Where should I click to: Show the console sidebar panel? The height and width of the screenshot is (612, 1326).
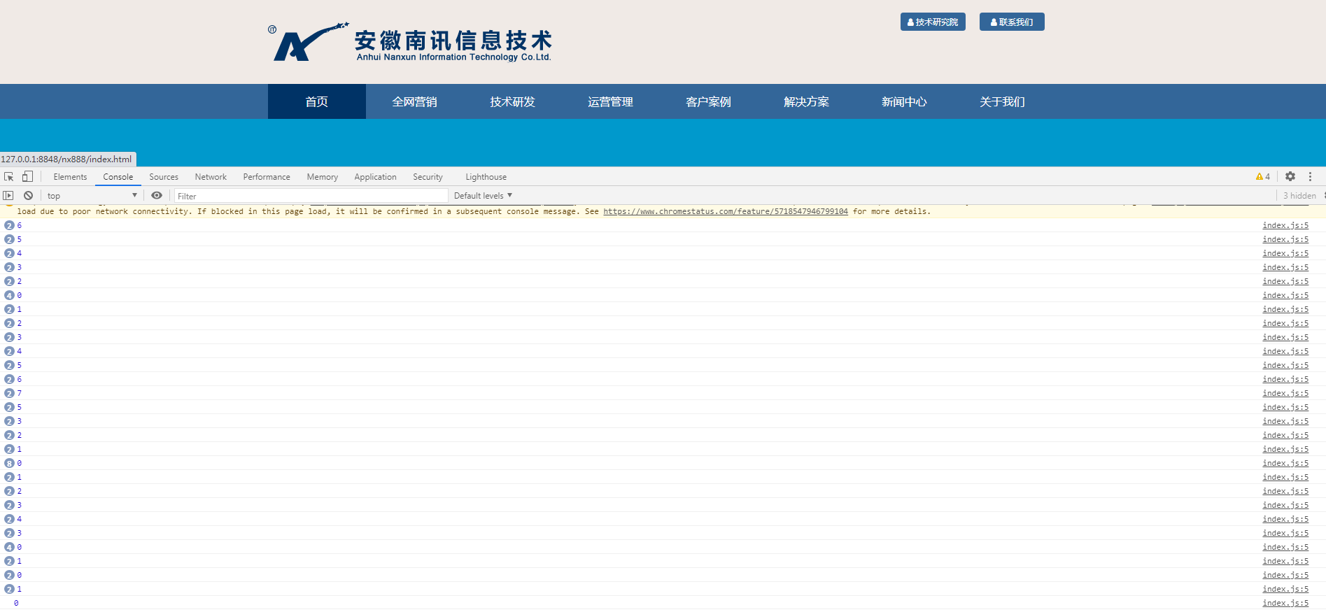pos(8,196)
